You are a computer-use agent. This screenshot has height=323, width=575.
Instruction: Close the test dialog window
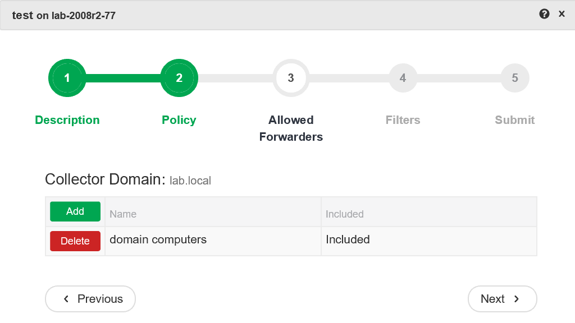point(562,15)
